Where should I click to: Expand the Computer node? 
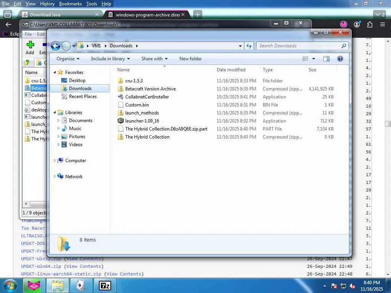point(55,161)
